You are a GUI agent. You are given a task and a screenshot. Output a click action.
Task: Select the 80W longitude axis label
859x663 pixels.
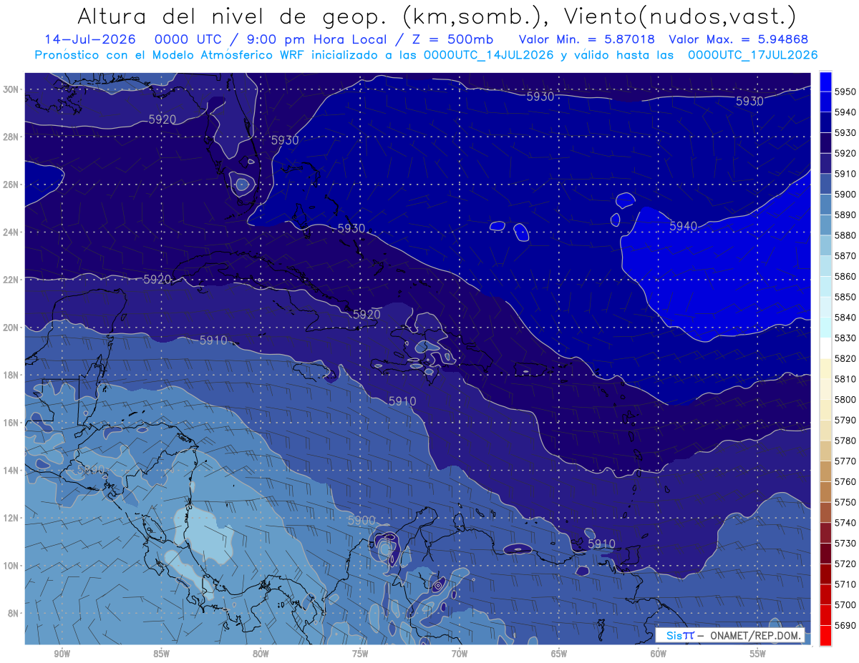(261, 653)
